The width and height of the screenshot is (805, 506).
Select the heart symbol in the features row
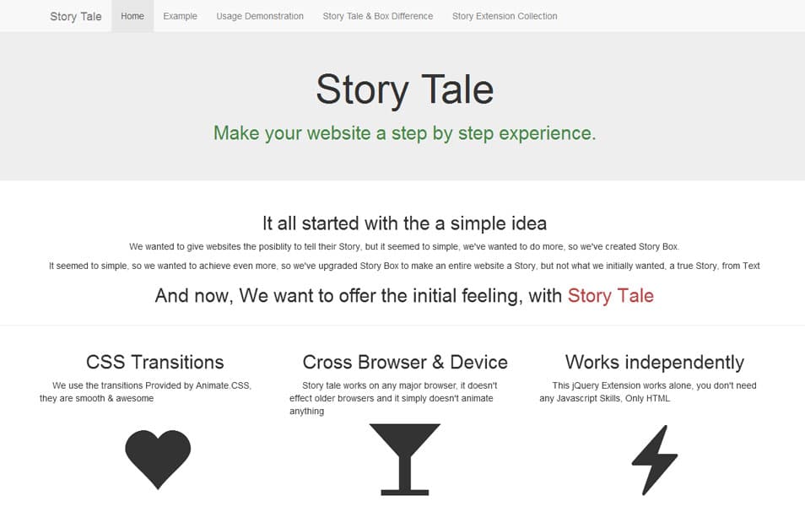point(157,458)
